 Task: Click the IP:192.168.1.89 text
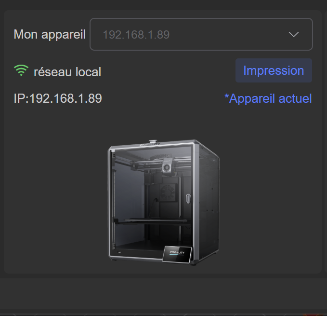coord(58,98)
